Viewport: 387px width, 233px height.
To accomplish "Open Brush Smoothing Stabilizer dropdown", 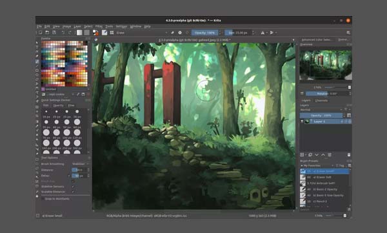I will tap(81, 163).
